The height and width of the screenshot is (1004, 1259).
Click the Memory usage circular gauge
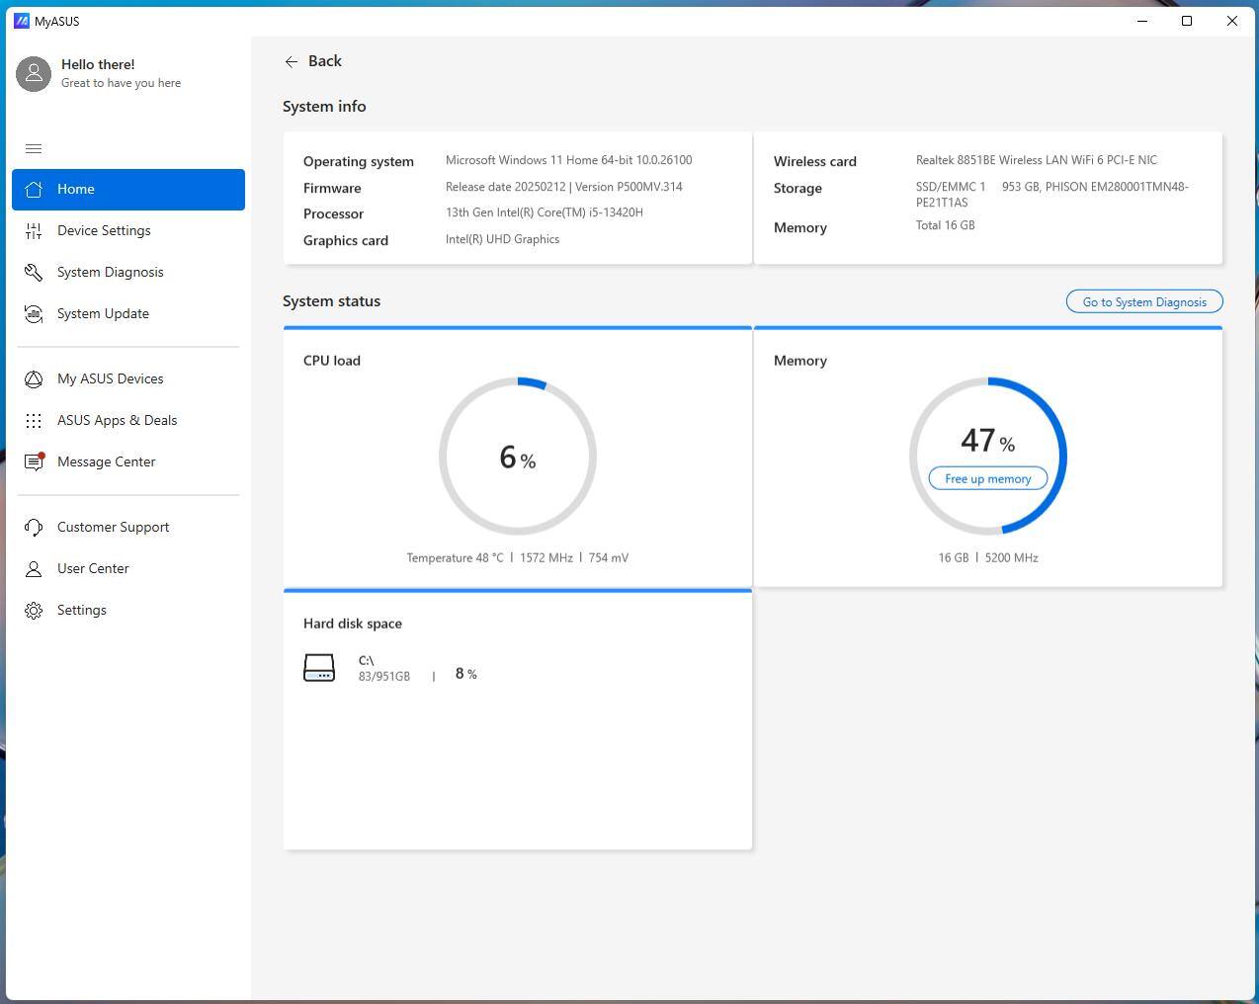click(987, 415)
